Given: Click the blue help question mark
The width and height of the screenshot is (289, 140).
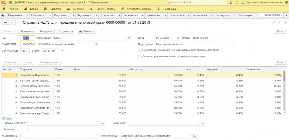Looking at the screenshot, I should tap(62, 51).
